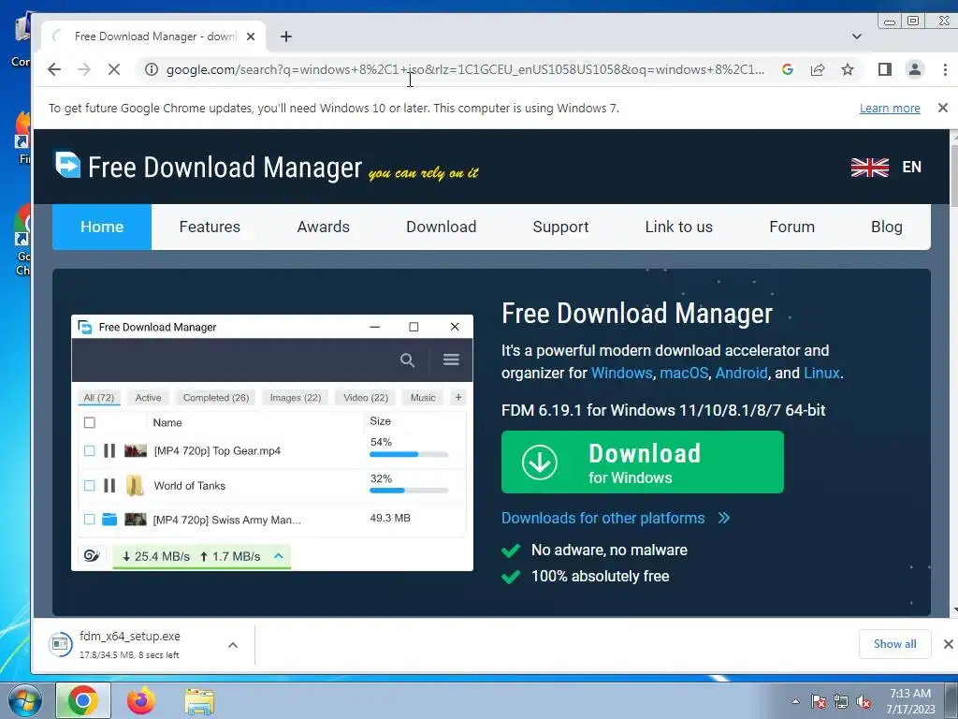Open the Windows Start menu
This screenshot has height=719, width=958.
(24, 701)
